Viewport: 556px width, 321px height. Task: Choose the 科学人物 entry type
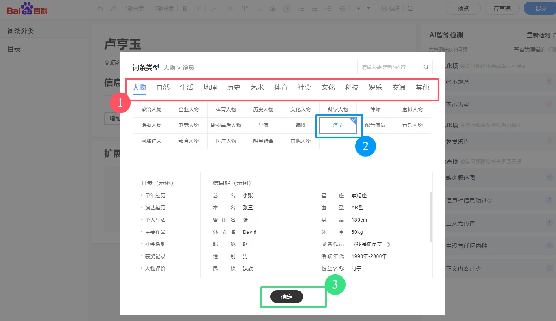tap(338, 110)
